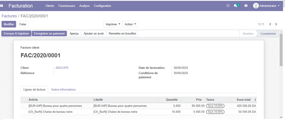Open the ADICOPS client link

click(x=62, y=68)
